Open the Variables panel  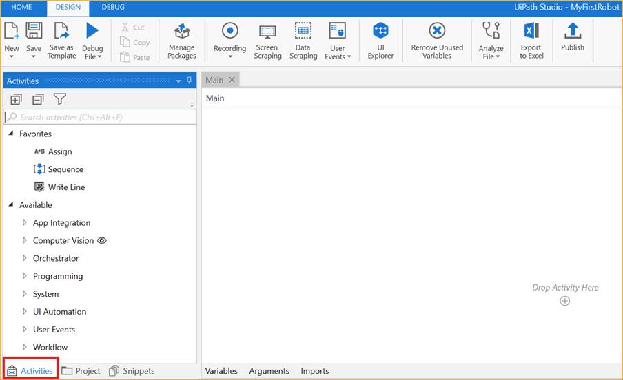pos(221,371)
